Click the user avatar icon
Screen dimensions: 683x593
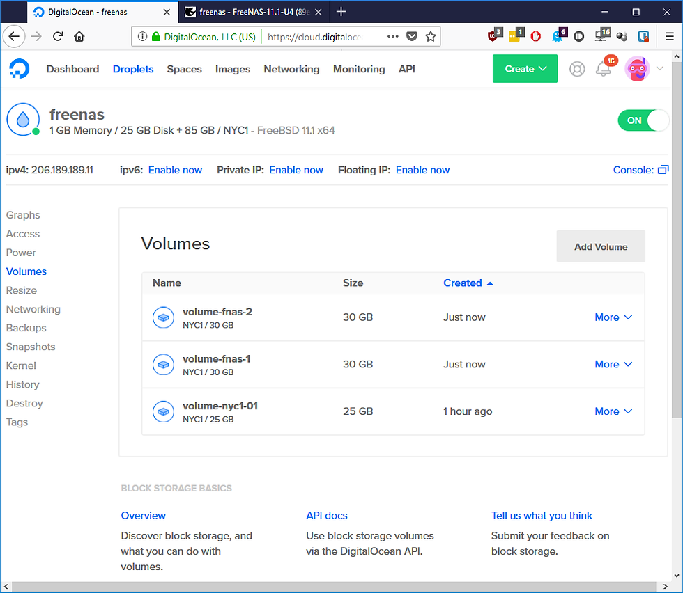point(637,69)
